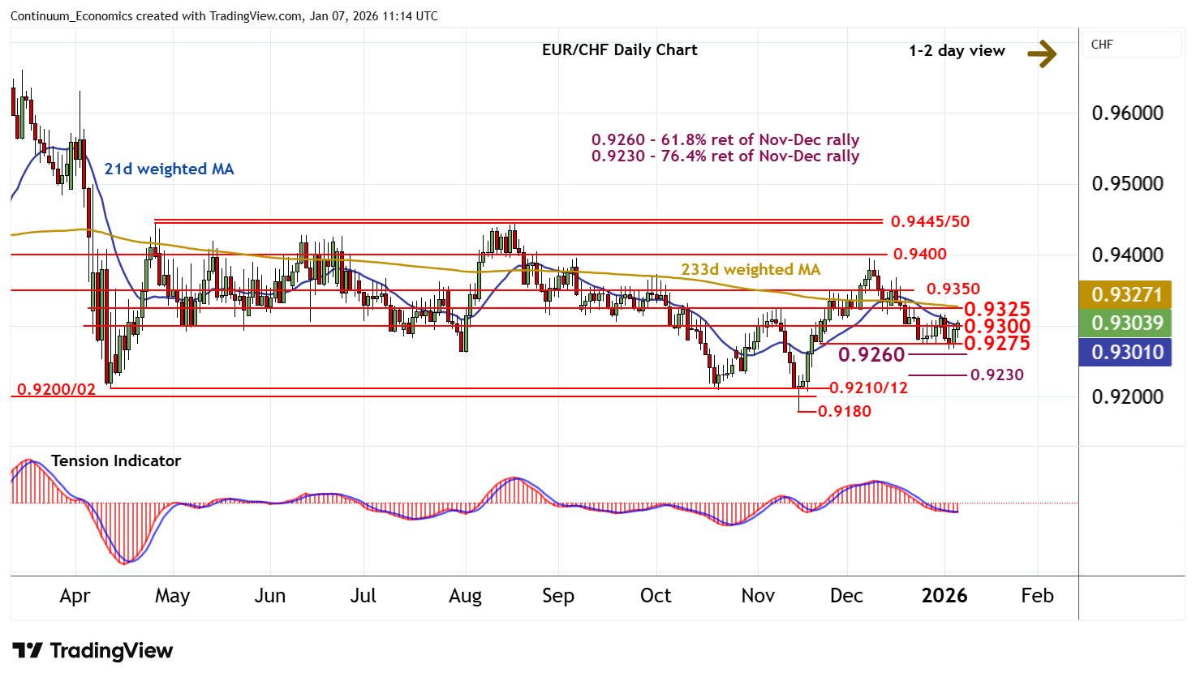
Task: Click the 233d weighted MA label
Action: (x=751, y=269)
